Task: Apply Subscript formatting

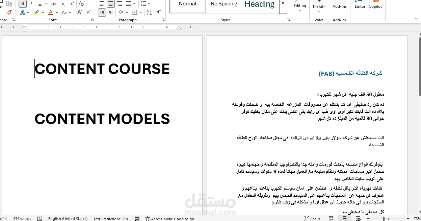Action: click(63, 4)
